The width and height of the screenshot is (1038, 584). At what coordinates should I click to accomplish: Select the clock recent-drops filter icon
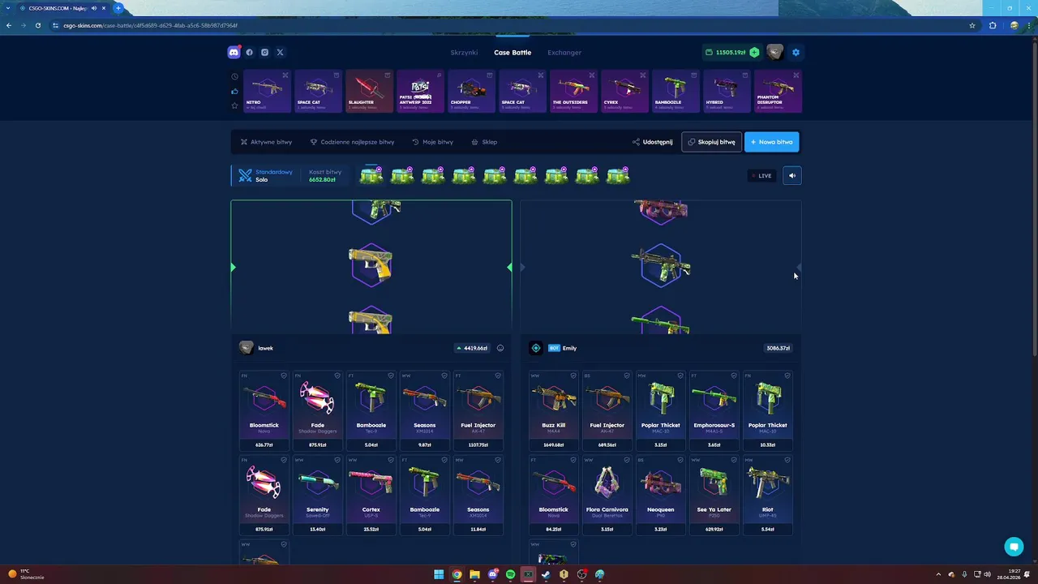(235, 77)
